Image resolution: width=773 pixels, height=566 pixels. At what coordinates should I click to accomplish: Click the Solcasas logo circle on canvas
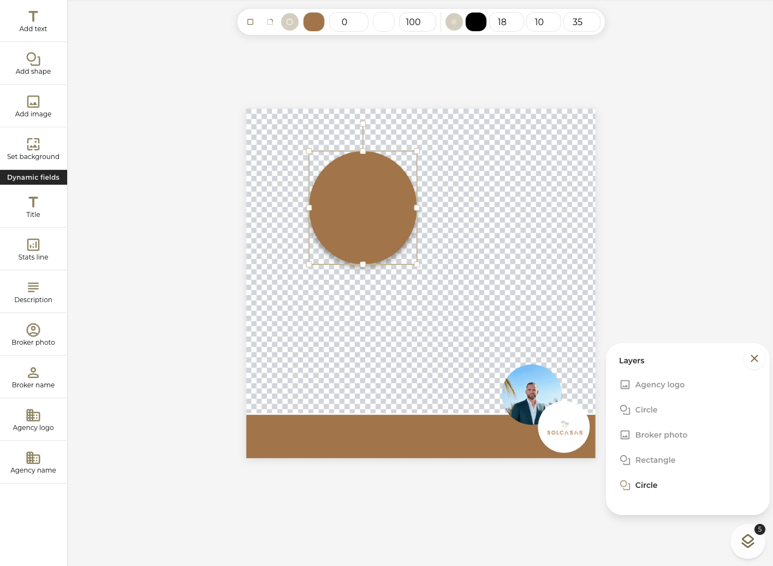(x=564, y=427)
